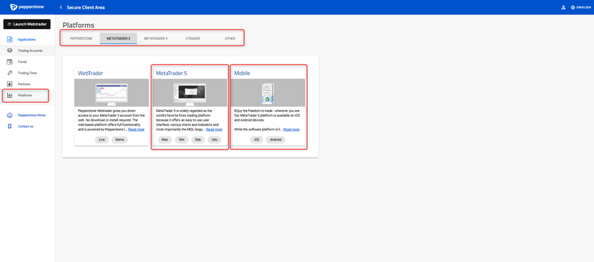This screenshot has width=594, height=262.
Task: Switch to the Other tab
Action: tap(230, 38)
